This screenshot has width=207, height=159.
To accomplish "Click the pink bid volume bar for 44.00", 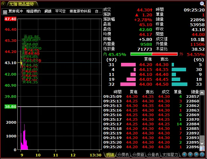I will coord(128,84).
